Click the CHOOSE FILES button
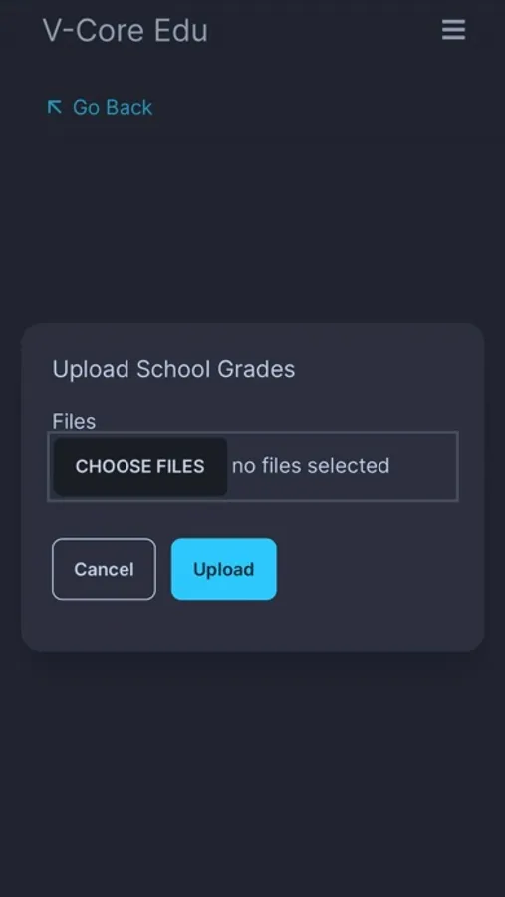 pos(140,466)
